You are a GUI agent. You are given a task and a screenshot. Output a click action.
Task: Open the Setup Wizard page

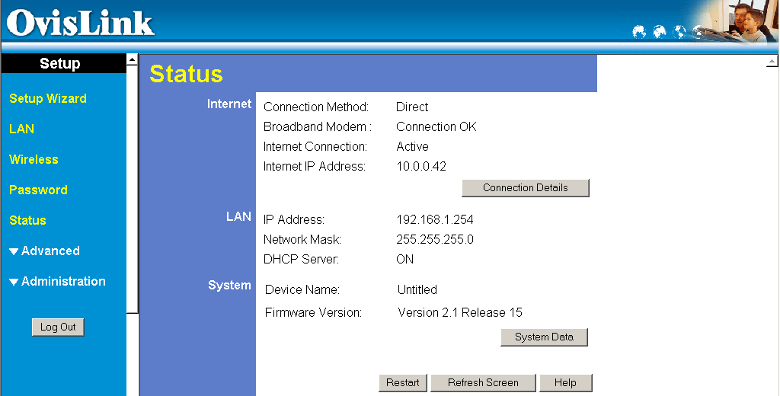(48, 98)
